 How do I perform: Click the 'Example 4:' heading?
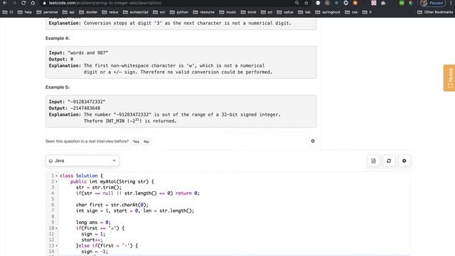(x=58, y=38)
